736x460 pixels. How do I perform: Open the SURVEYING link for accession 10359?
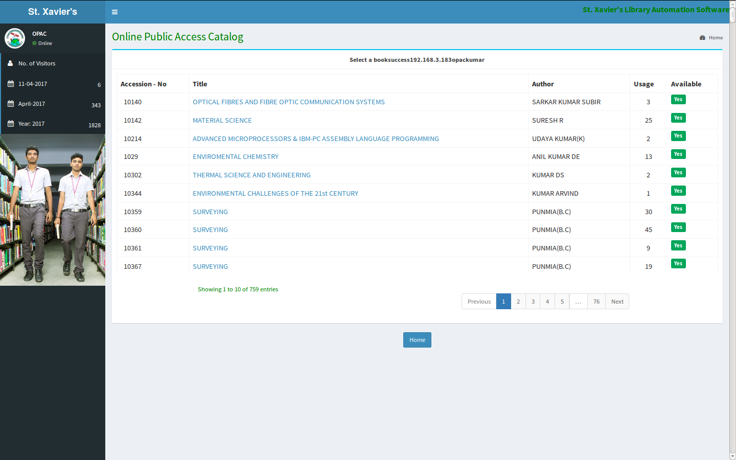tap(210, 211)
